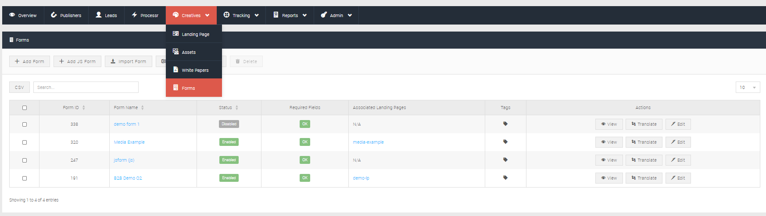Open the demo form 1 link
This screenshot has width=766, height=216.
coord(126,124)
